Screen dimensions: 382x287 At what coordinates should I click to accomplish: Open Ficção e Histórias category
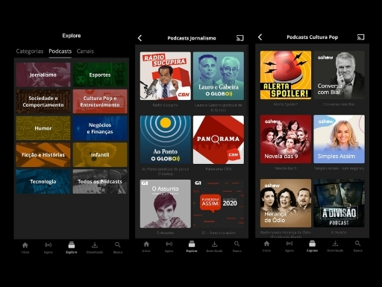(43, 154)
